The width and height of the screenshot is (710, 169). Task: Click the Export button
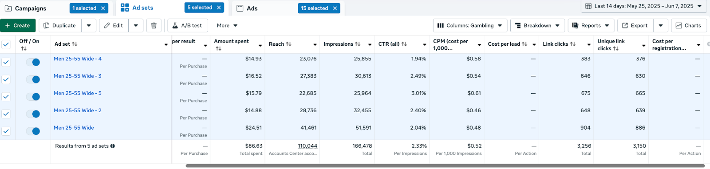tap(635, 26)
